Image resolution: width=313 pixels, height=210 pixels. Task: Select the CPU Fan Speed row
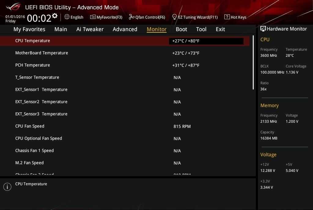[x=30, y=126]
